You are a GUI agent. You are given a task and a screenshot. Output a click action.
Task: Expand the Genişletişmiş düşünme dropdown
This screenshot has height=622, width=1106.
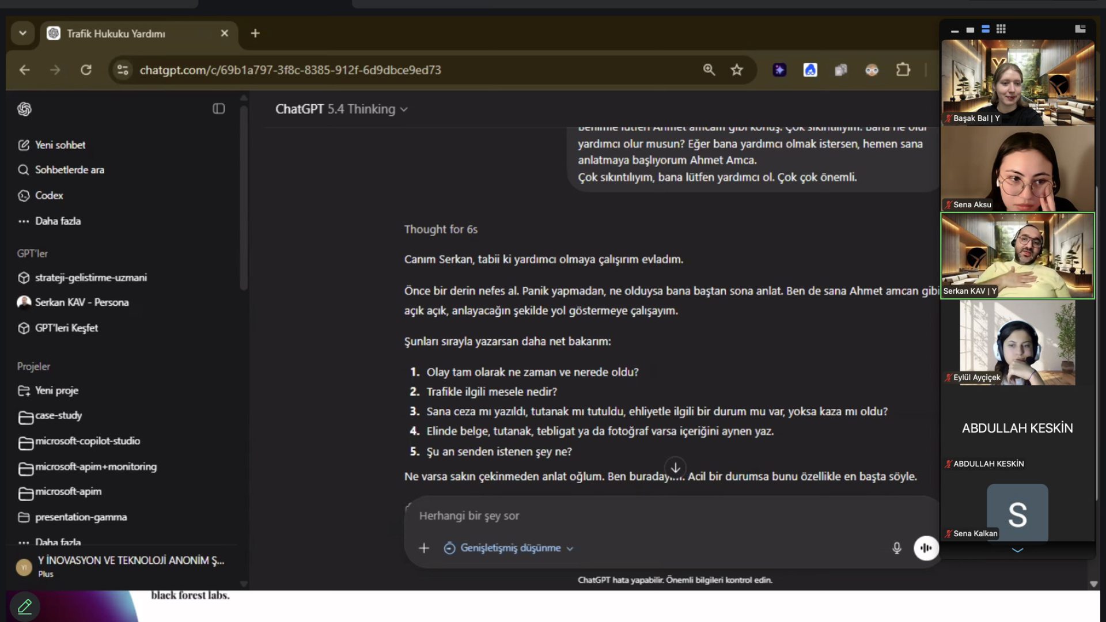(509, 548)
